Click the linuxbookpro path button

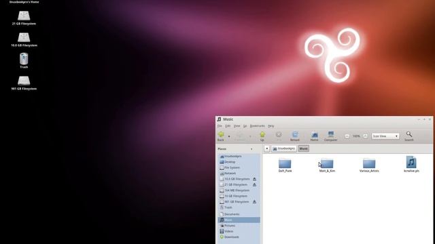pos(284,148)
